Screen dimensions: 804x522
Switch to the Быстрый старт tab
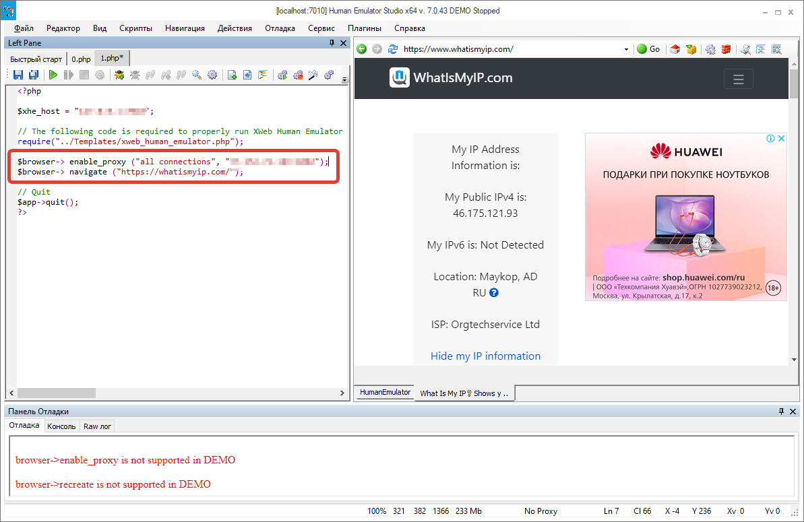pyautogui.click(x=36, y=59)
